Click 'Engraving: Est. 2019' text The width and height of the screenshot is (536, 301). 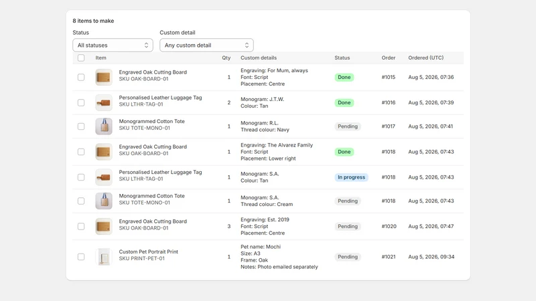[265, 219]
